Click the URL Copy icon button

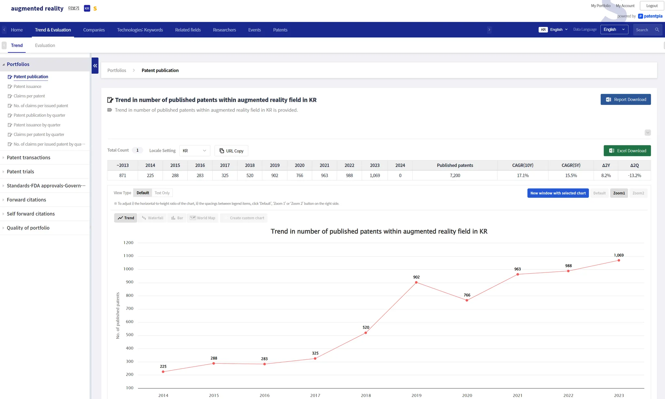[231, 151]
